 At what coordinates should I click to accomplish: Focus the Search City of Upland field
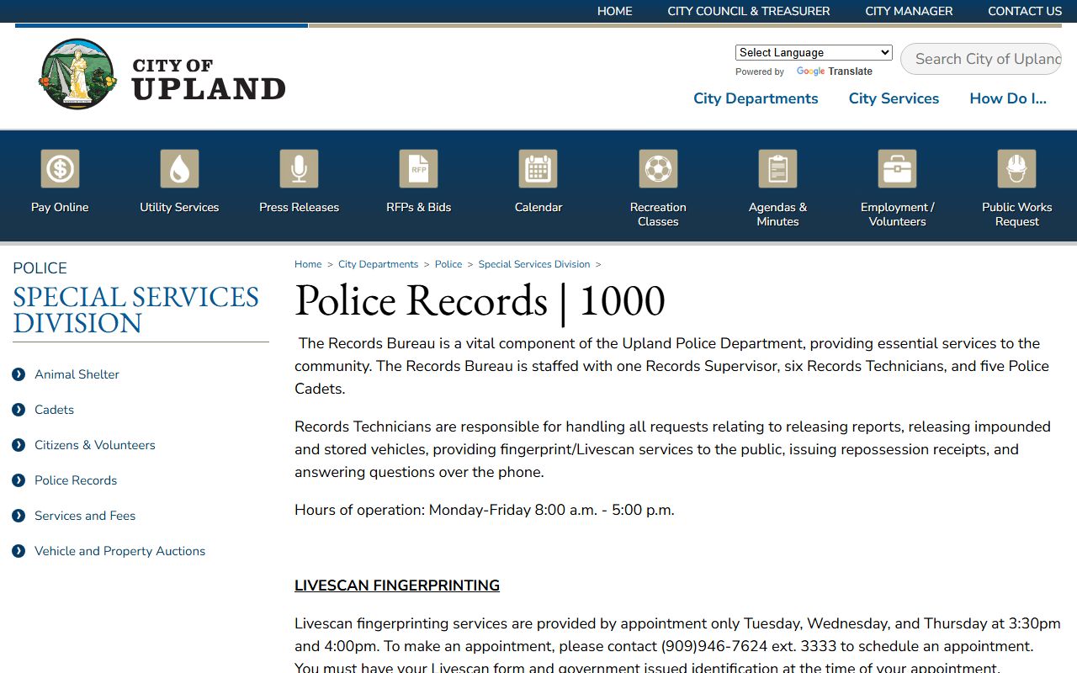[981, 59]
